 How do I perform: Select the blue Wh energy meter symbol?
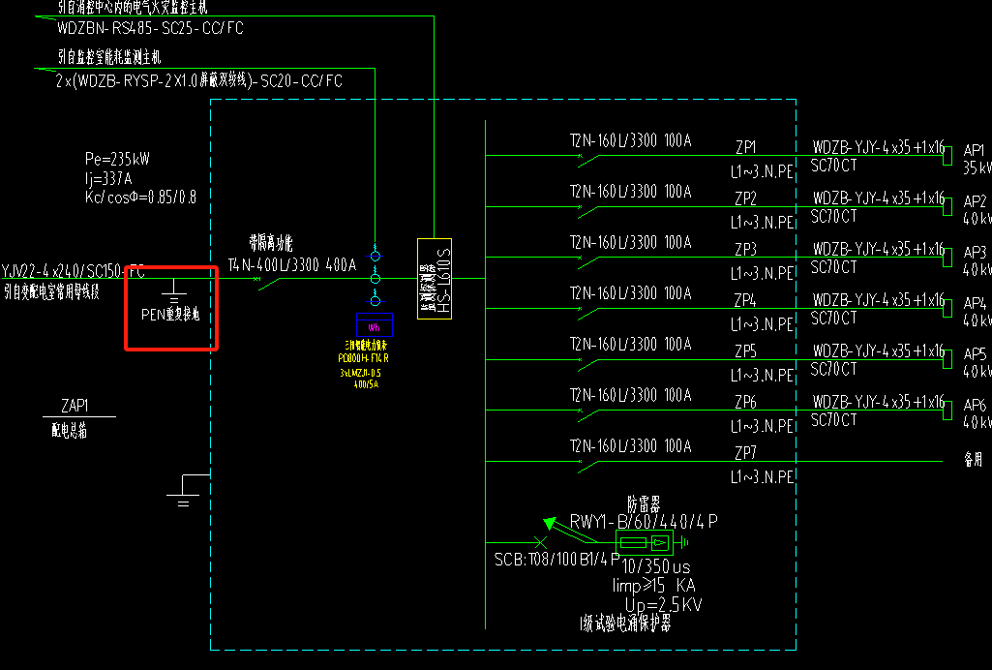pyautogui.click(x=375, y=324)
